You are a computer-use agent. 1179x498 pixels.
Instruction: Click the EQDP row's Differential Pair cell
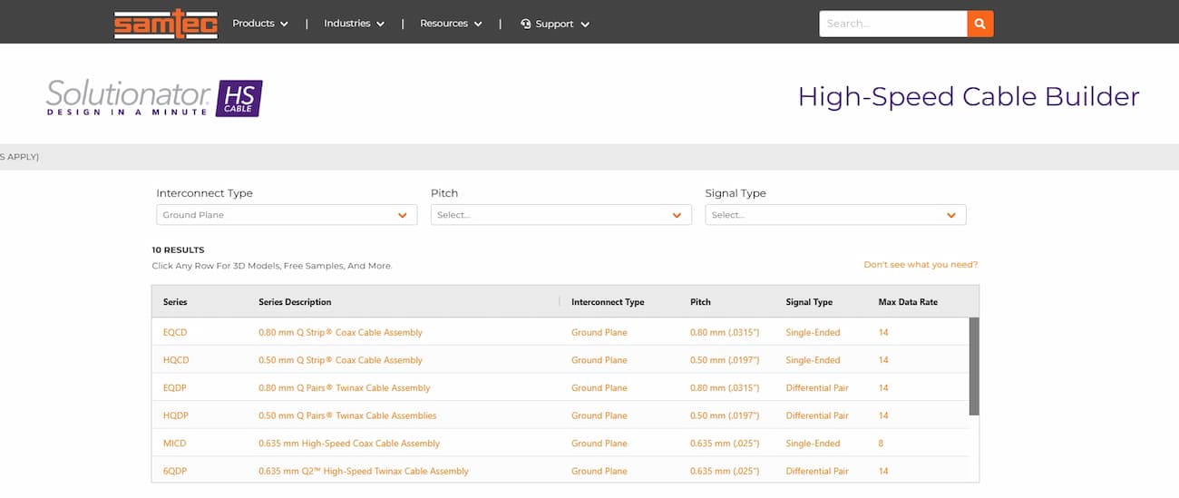817,388
